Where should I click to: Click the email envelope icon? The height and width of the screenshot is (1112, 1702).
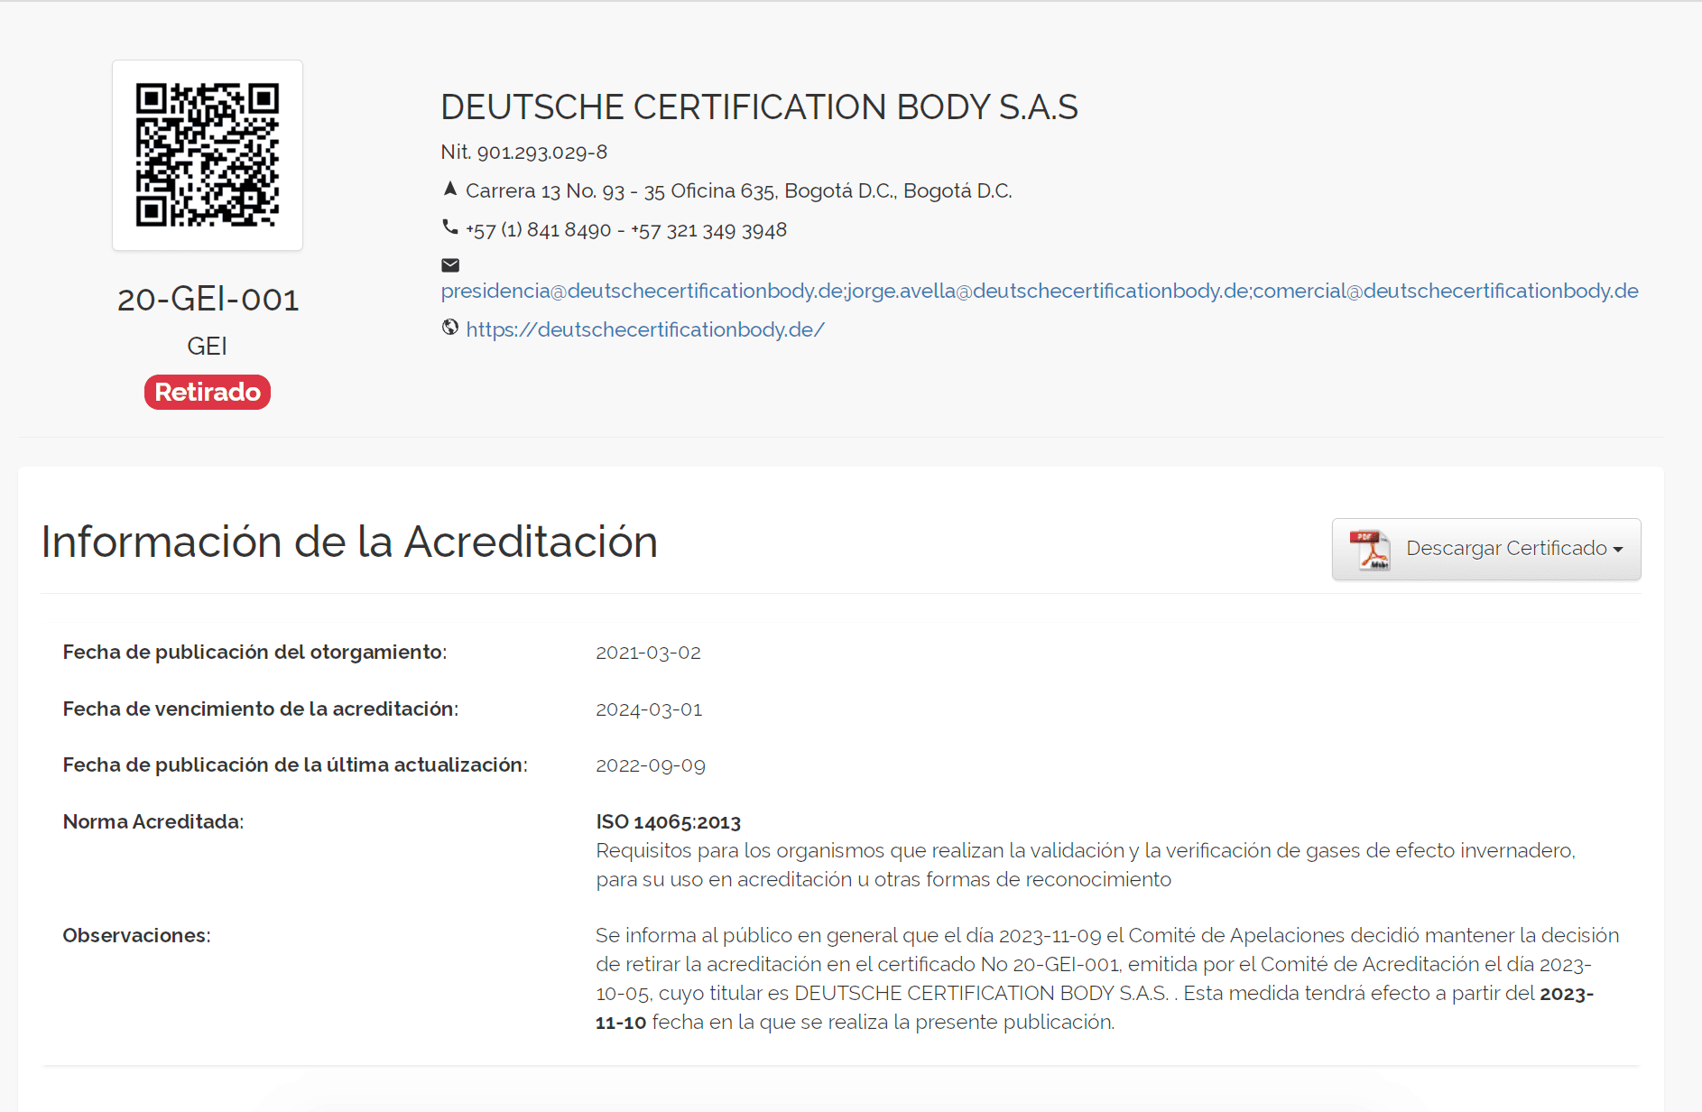point(450,264)
